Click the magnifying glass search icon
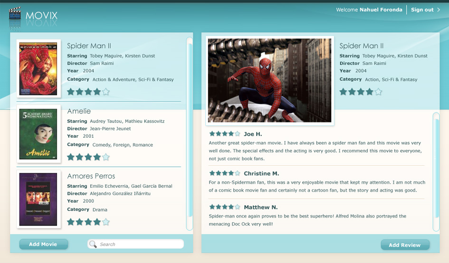This screenshot has width=449, height=263. pyautogui.click(x=93, y=244)
